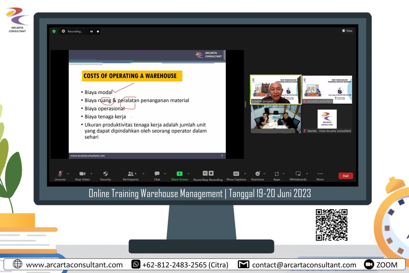Click the green encryption shield icon
This screenshot has height=273, width=409.
point(54,31)
